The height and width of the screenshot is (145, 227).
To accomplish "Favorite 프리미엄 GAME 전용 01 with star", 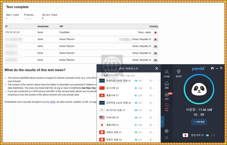I will [151, 80].
